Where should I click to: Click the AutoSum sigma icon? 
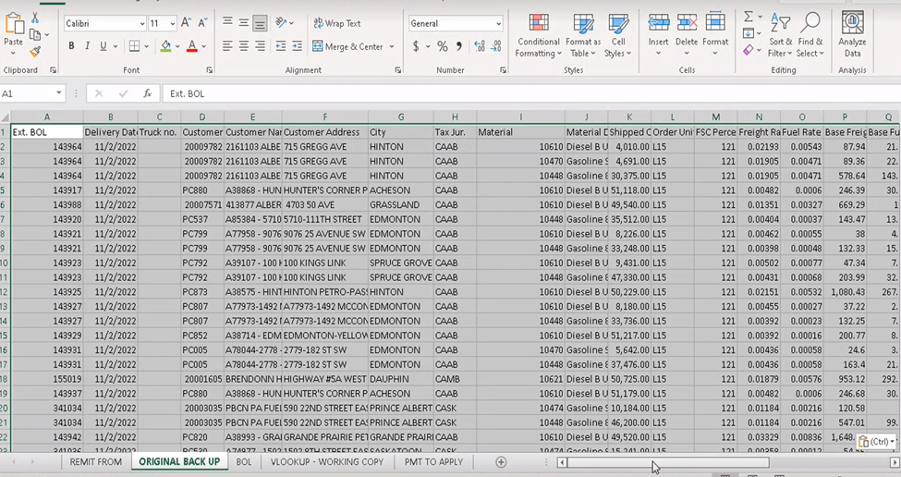(x=749, y=17)
